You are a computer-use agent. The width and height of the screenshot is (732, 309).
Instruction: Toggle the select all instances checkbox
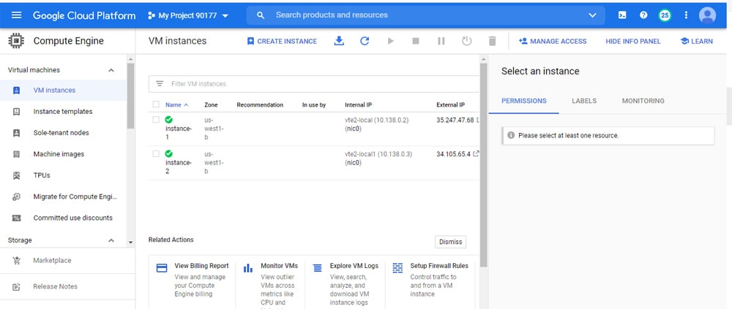[156, 104]
